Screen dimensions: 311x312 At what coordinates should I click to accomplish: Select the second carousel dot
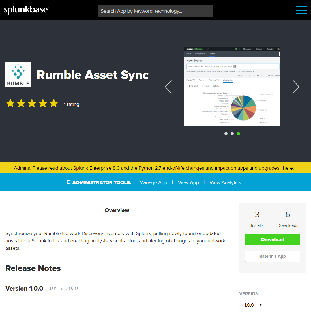[232, 134]
